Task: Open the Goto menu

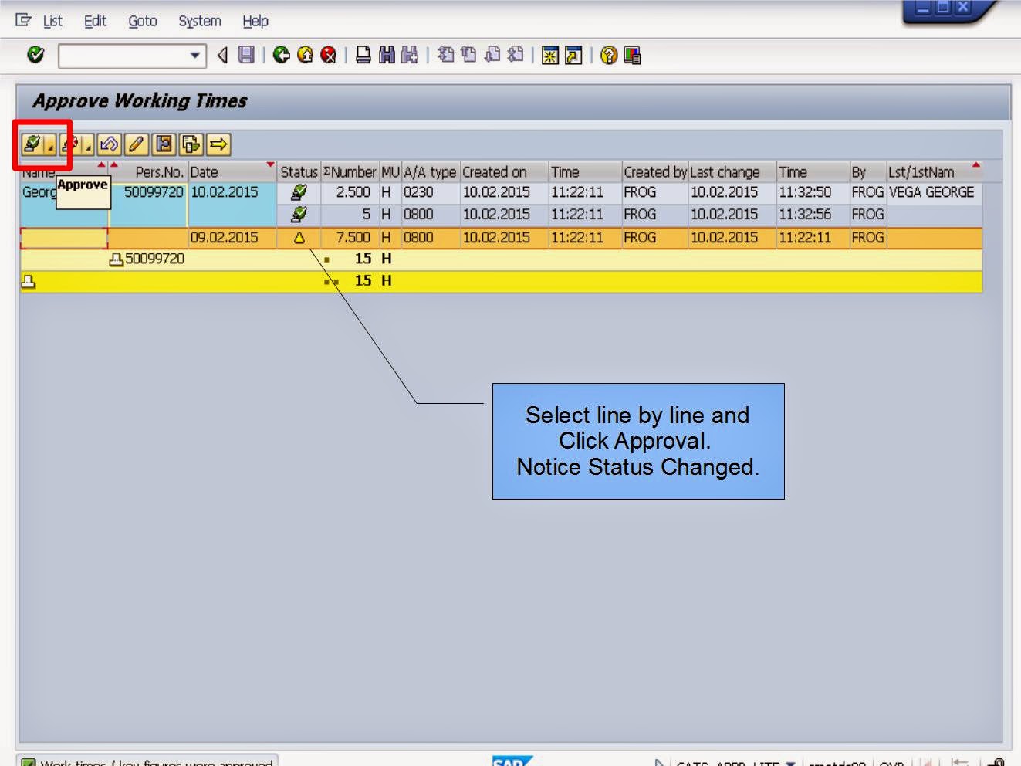Action: pos(142,21)
